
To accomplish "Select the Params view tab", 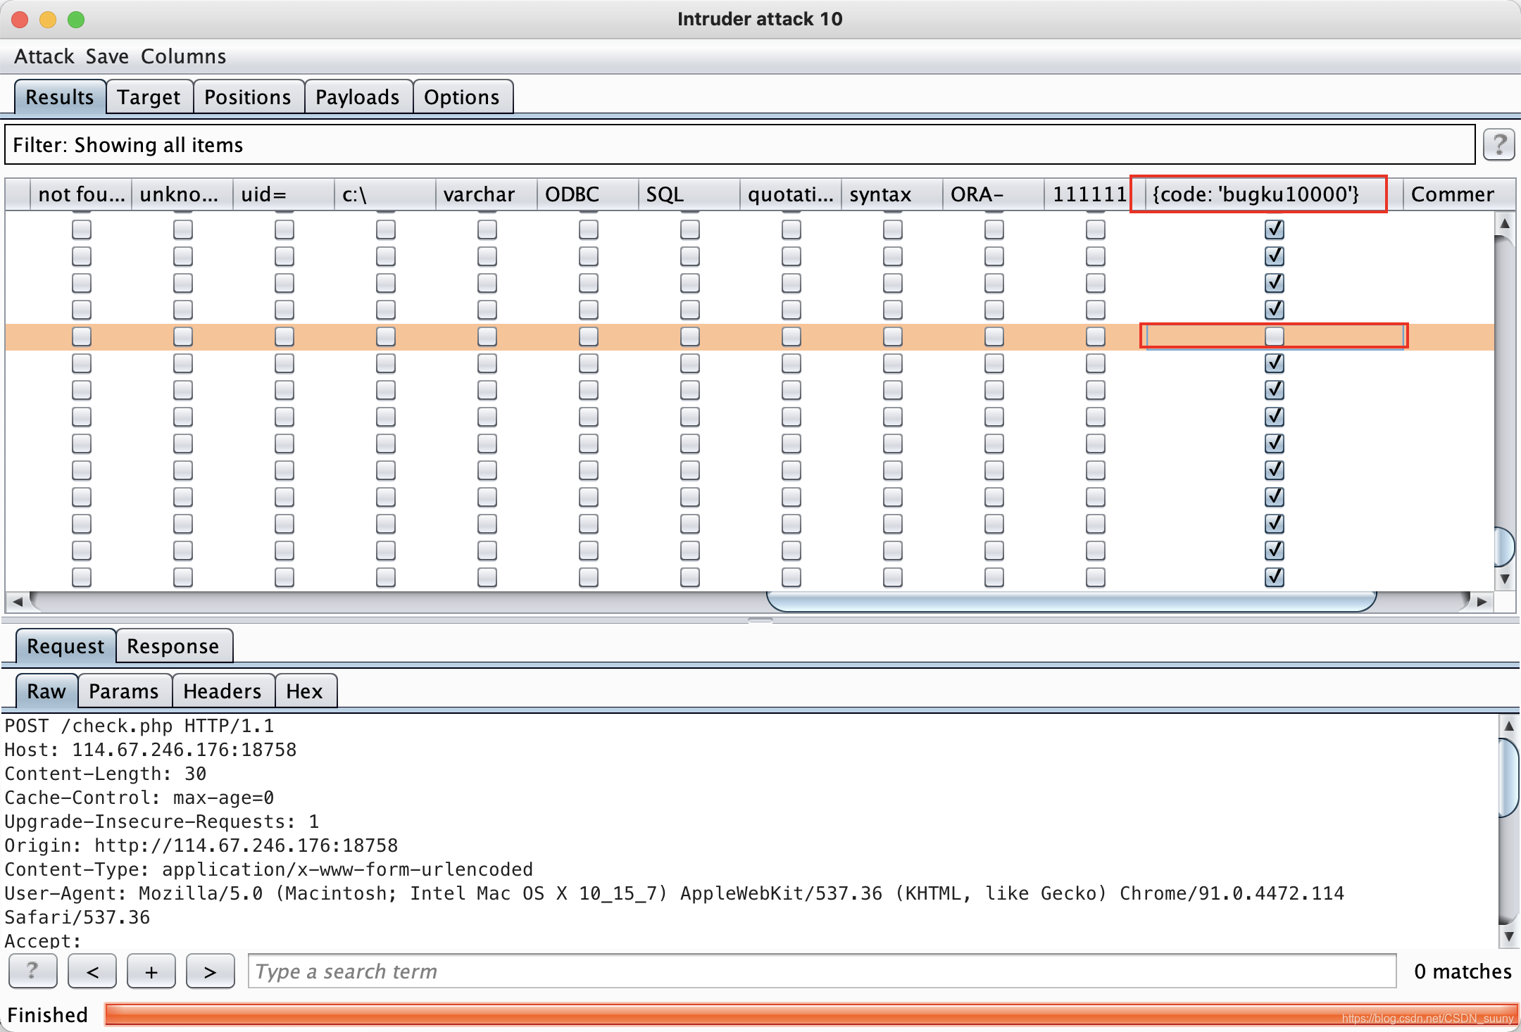I will click(124, 691).
